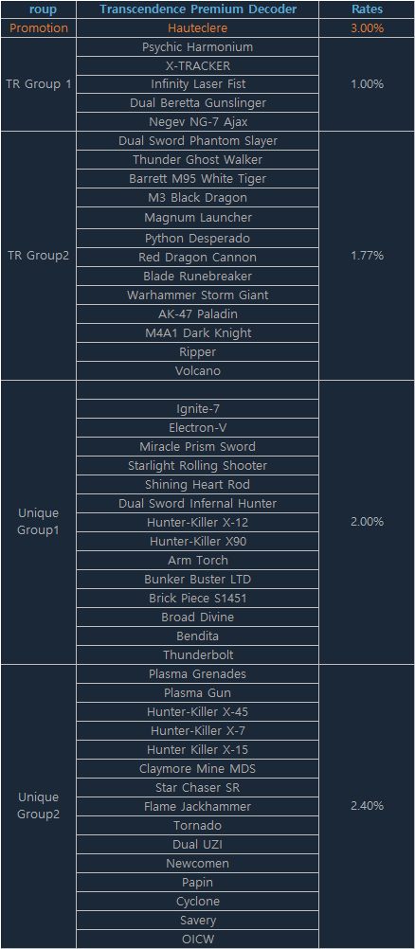This screenshot has height=949, width=415.
Task: Select the TR Group2 1.77% rate cell
Action: coord(367,256)
